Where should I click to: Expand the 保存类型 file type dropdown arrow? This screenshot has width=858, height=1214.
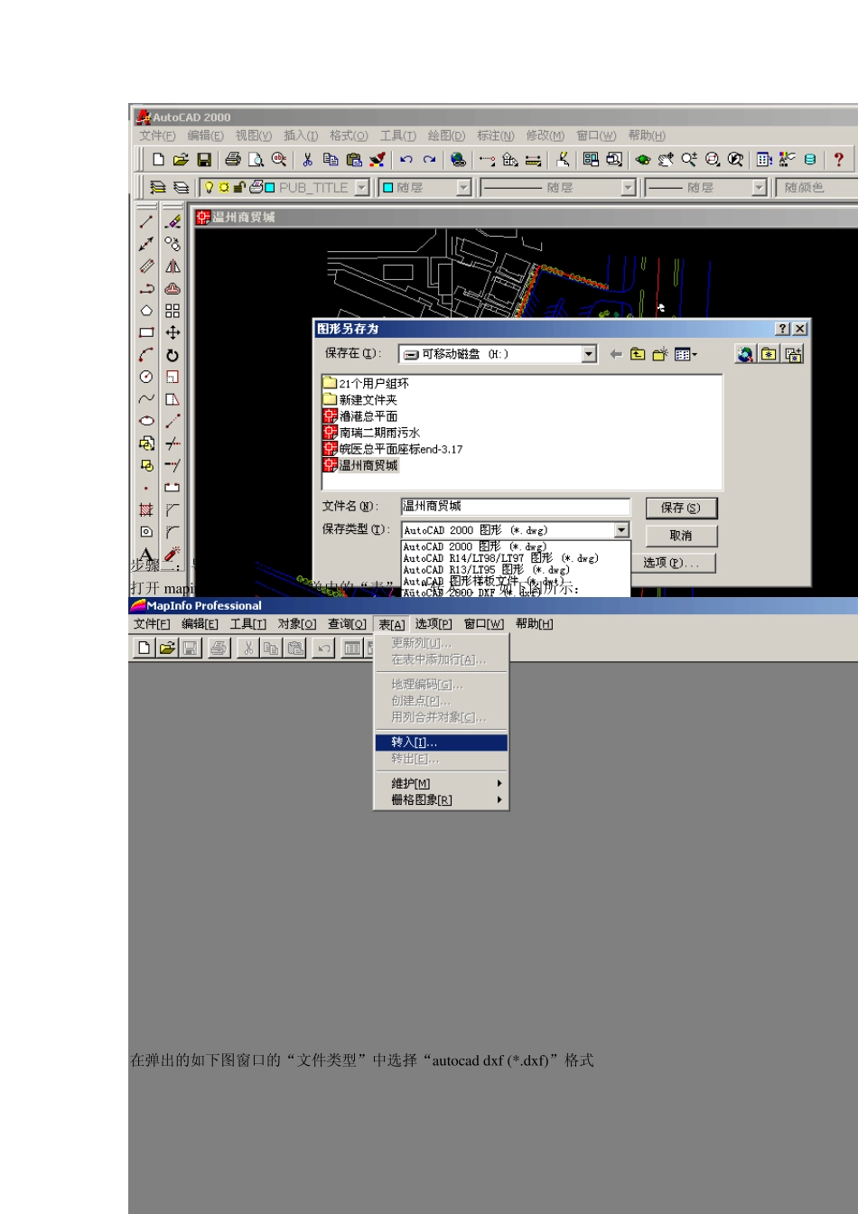click(x=621, y=530)
